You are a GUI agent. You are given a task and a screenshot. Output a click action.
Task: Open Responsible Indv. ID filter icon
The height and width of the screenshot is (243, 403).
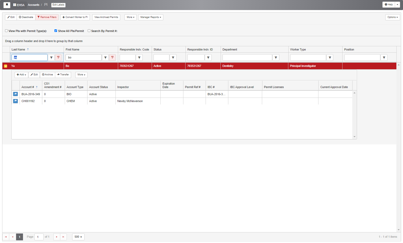[208, 57]
